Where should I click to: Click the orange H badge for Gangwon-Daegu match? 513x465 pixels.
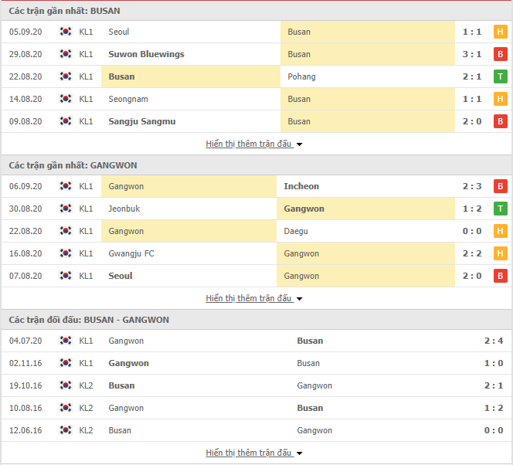(500, 231)
